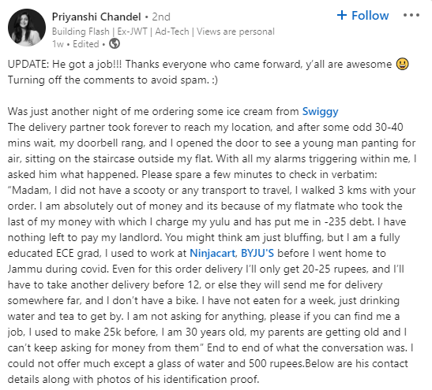
Task: Open Priyanshi Chandel's profile photo
Action: point(27,28)
